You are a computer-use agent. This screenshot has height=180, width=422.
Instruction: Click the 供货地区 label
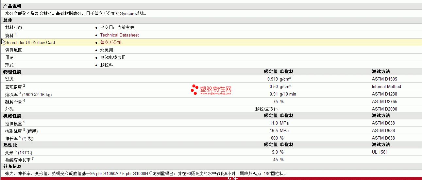[x=14, y=50]
